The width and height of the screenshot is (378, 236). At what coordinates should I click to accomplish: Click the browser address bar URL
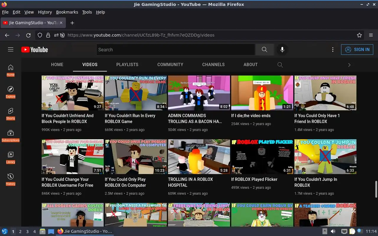tap(141, 35)
